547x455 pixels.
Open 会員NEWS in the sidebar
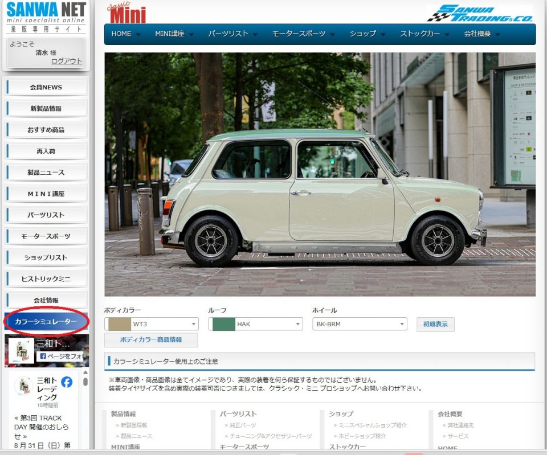[46, 87]
